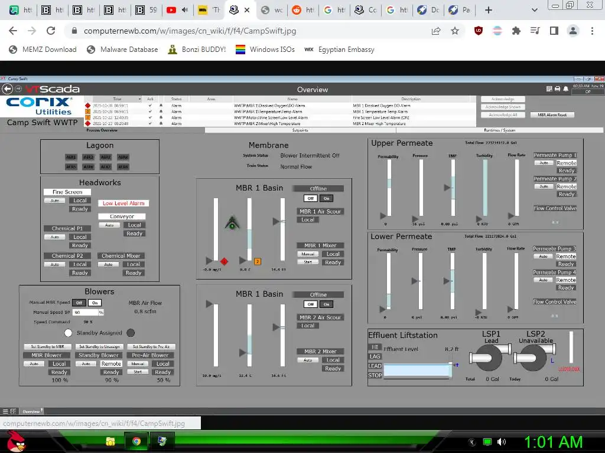Open the Angry Birds start button
The image size is (605, 453).
[16, 441]
